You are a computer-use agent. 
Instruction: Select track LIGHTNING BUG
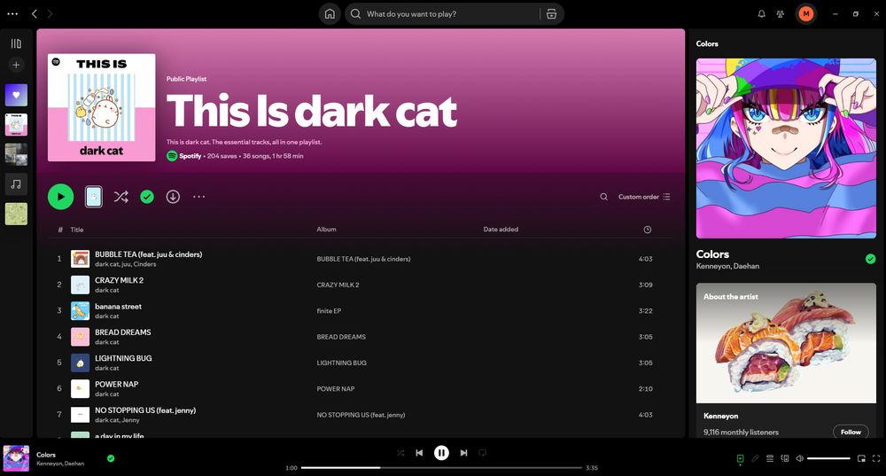pyautogui.click(x=361, y=363)
